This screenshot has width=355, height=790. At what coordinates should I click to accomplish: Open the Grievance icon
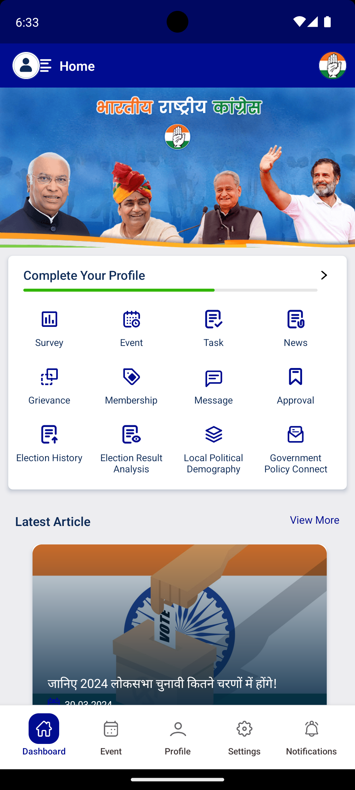pyautogui.click(x=49, y=377)
